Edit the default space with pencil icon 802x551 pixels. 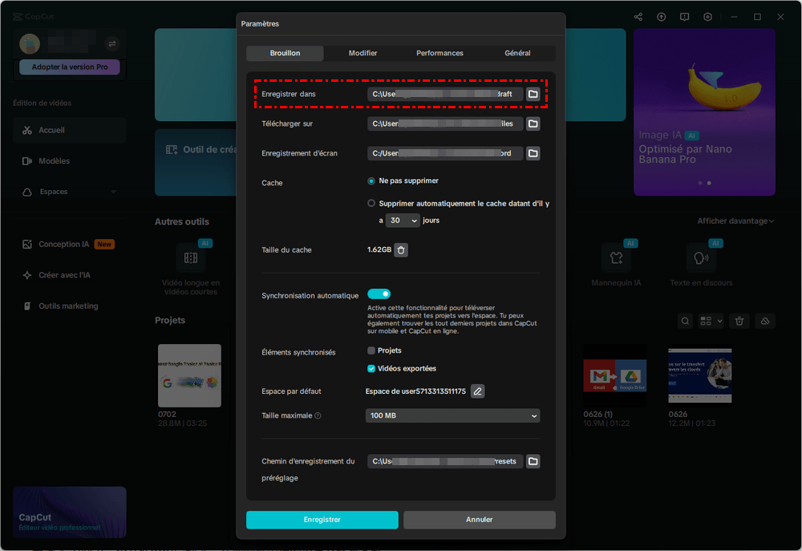477,391
